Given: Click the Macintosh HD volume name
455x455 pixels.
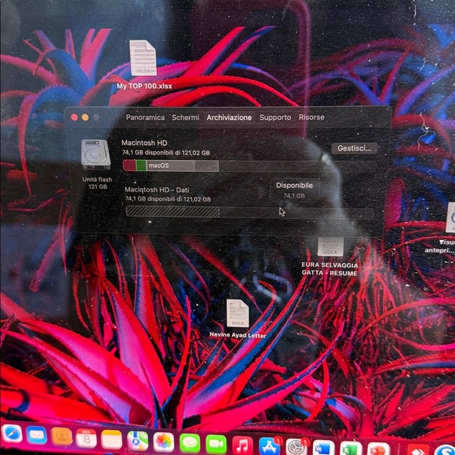Looking at the screenshot, I should point(144,143).
